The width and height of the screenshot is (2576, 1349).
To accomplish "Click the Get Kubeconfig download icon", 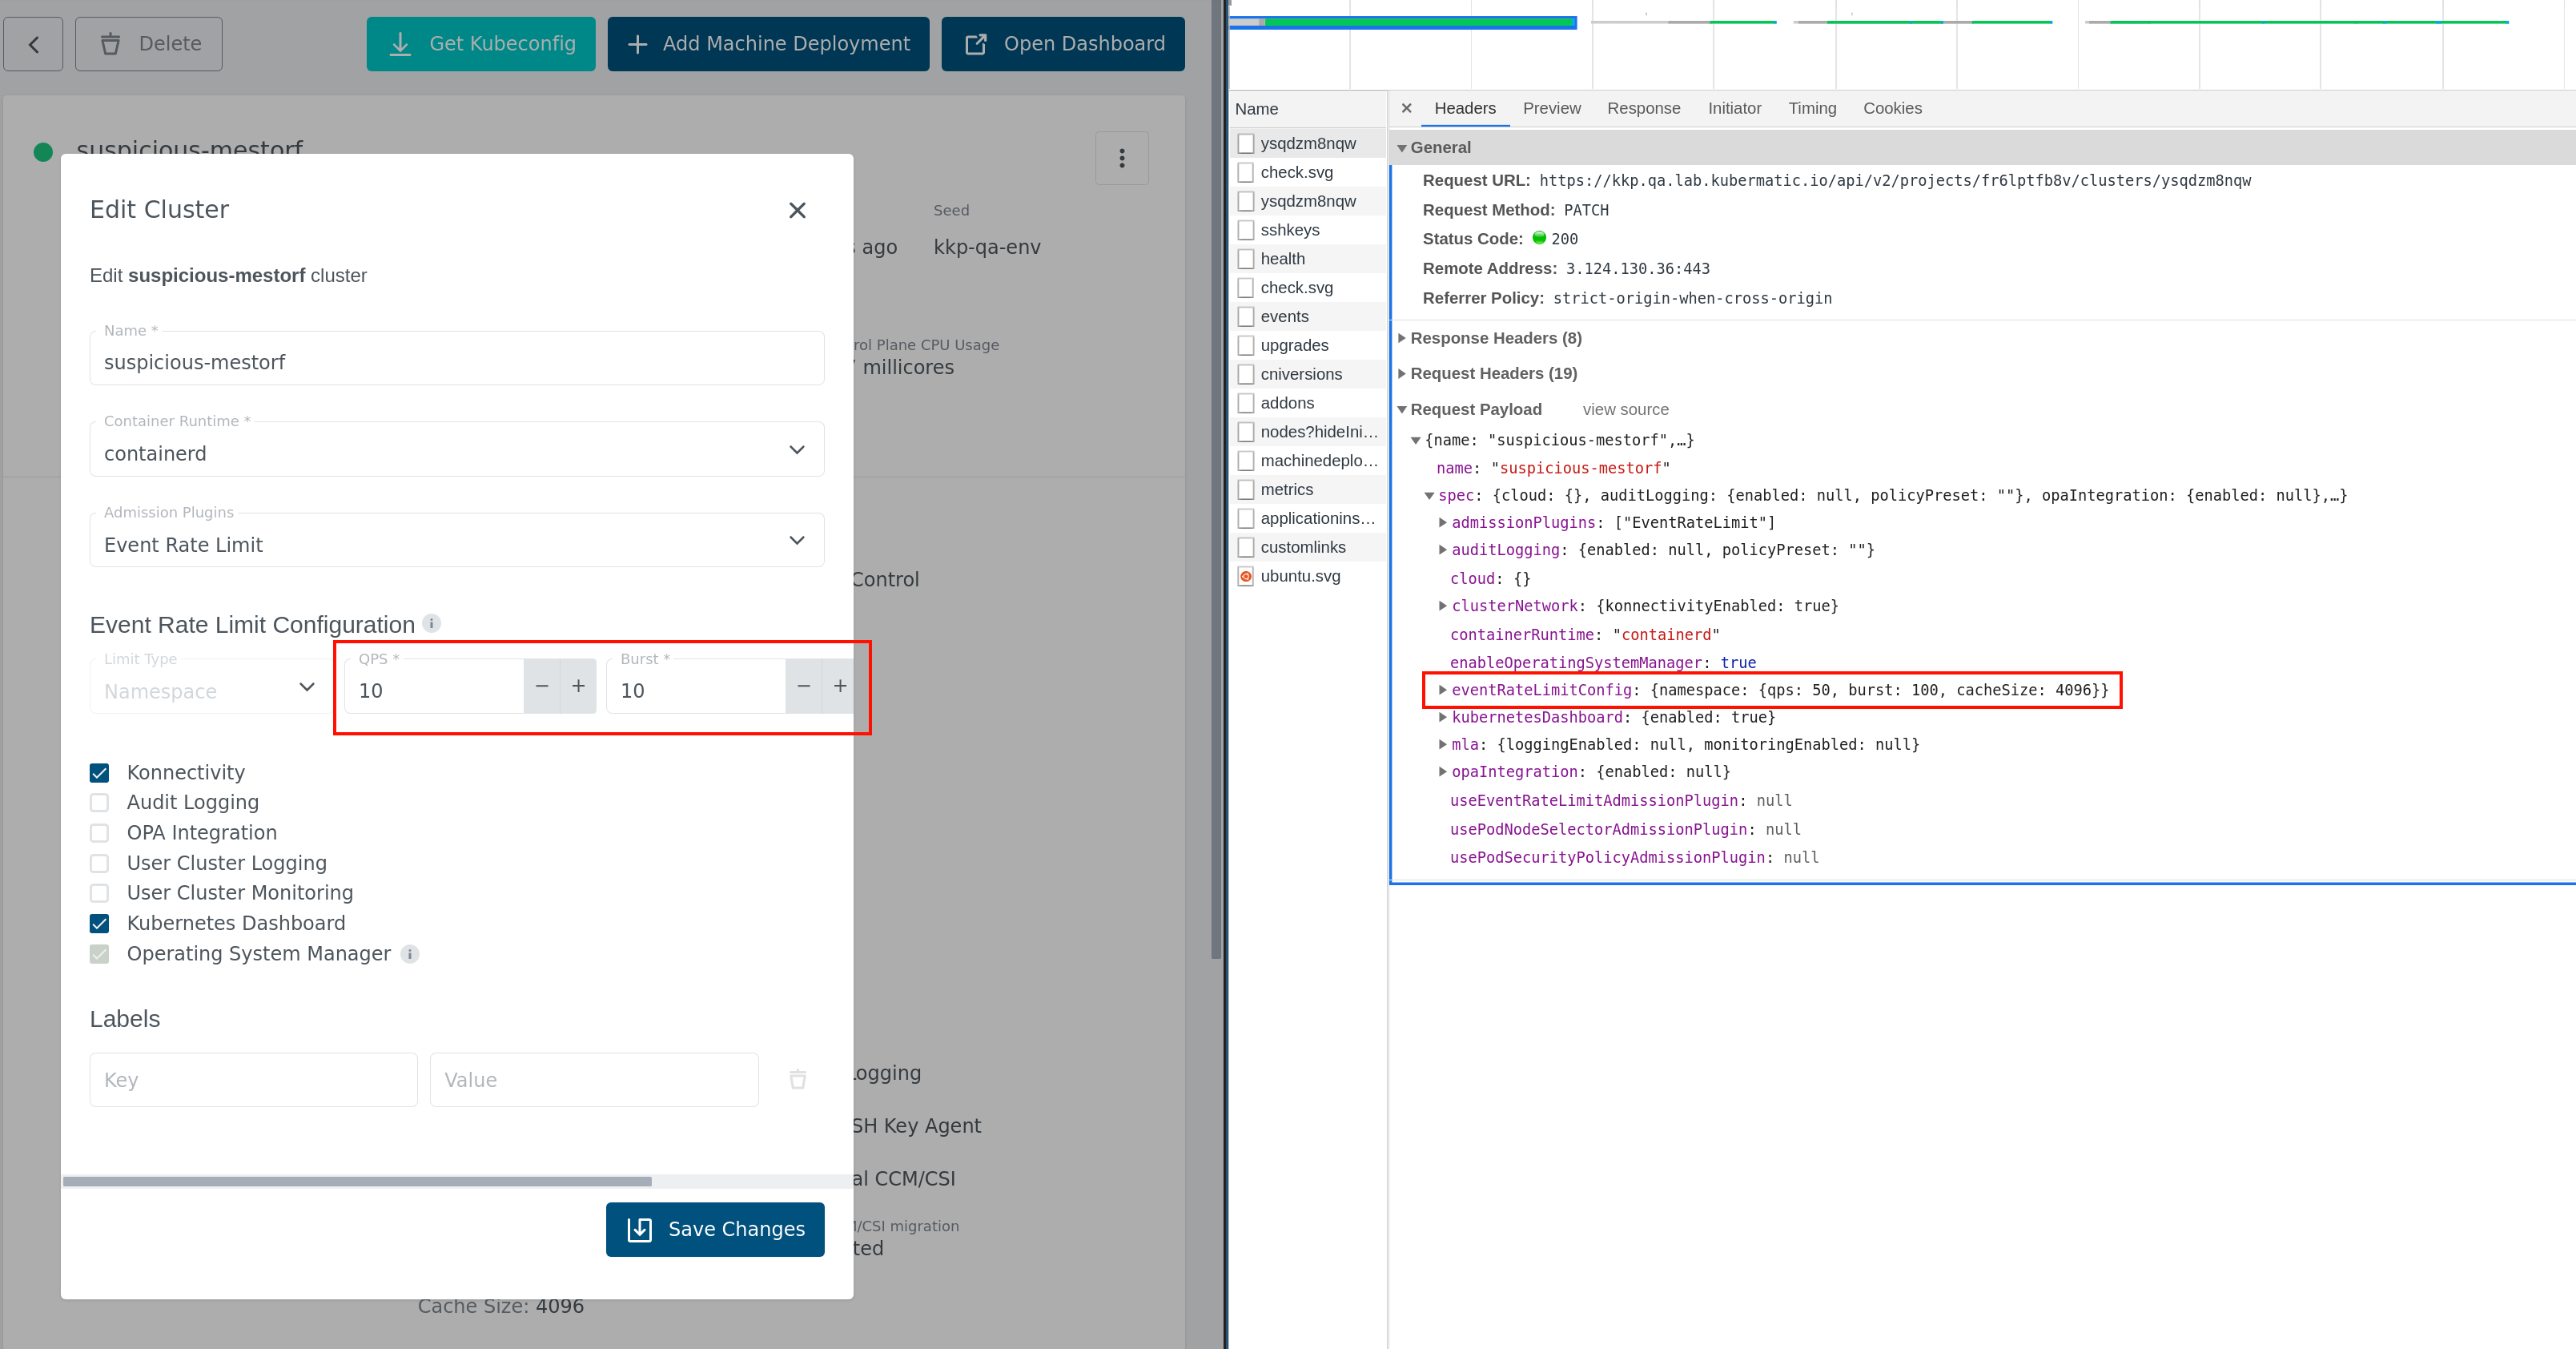I will 401,43.
